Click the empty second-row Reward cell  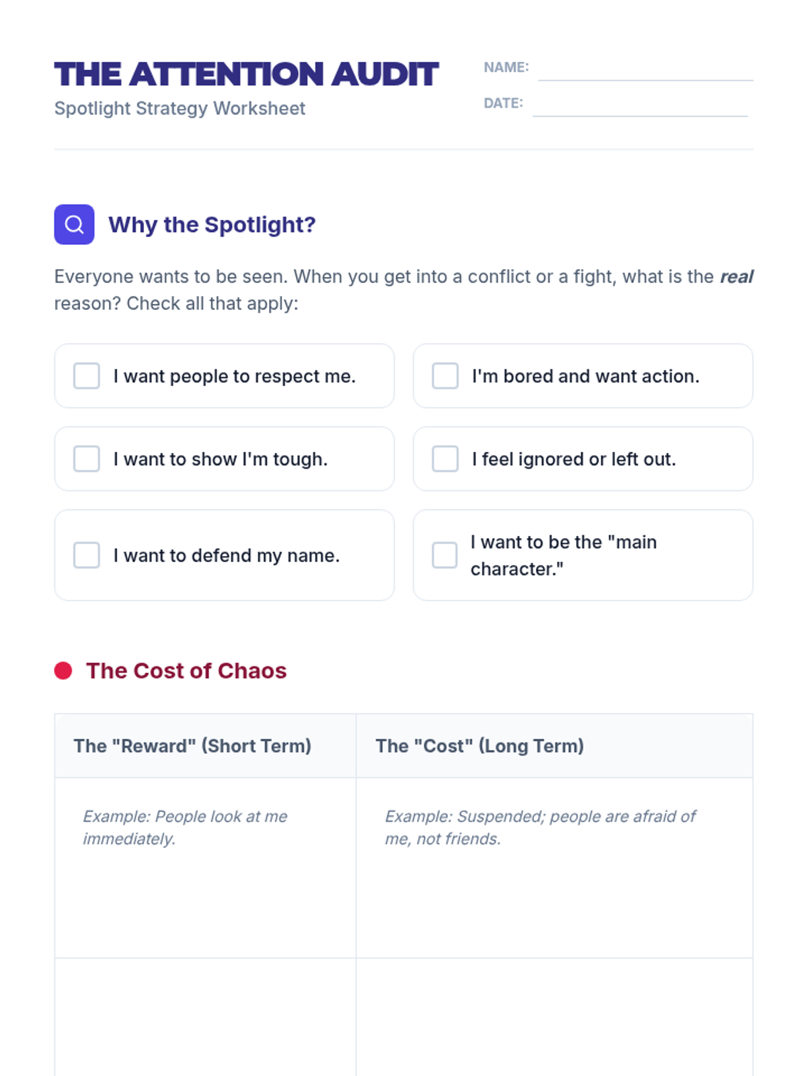(205, 1015)
